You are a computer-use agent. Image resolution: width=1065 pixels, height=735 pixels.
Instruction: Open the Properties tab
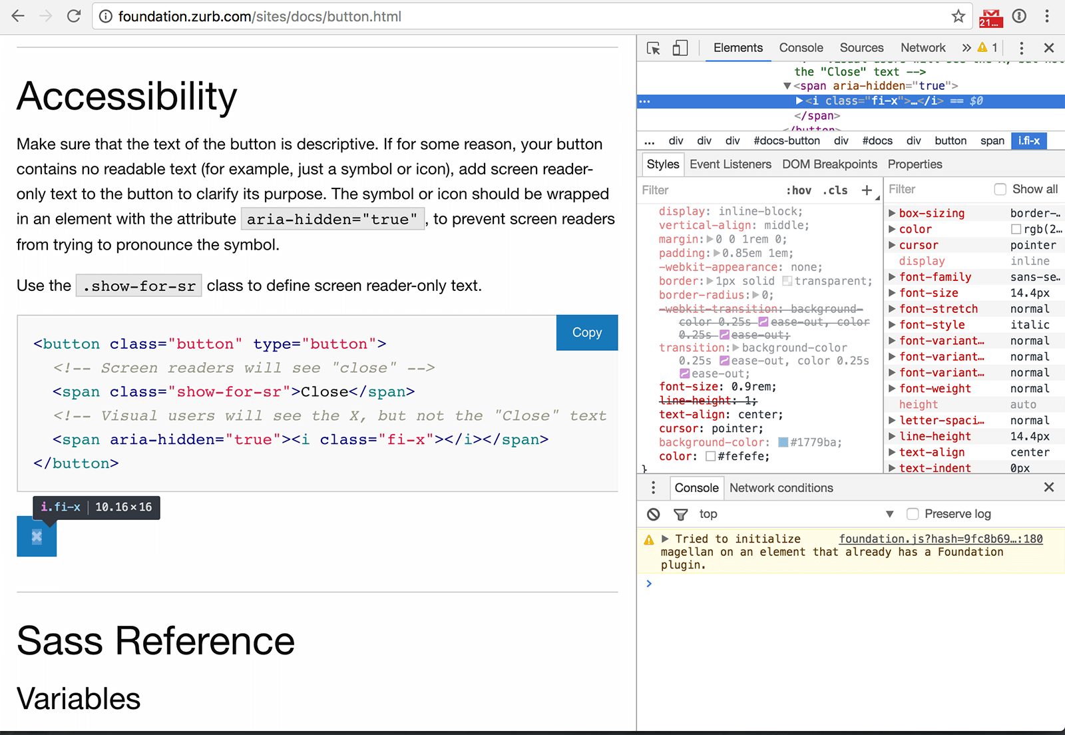click(x=915, y=164)
